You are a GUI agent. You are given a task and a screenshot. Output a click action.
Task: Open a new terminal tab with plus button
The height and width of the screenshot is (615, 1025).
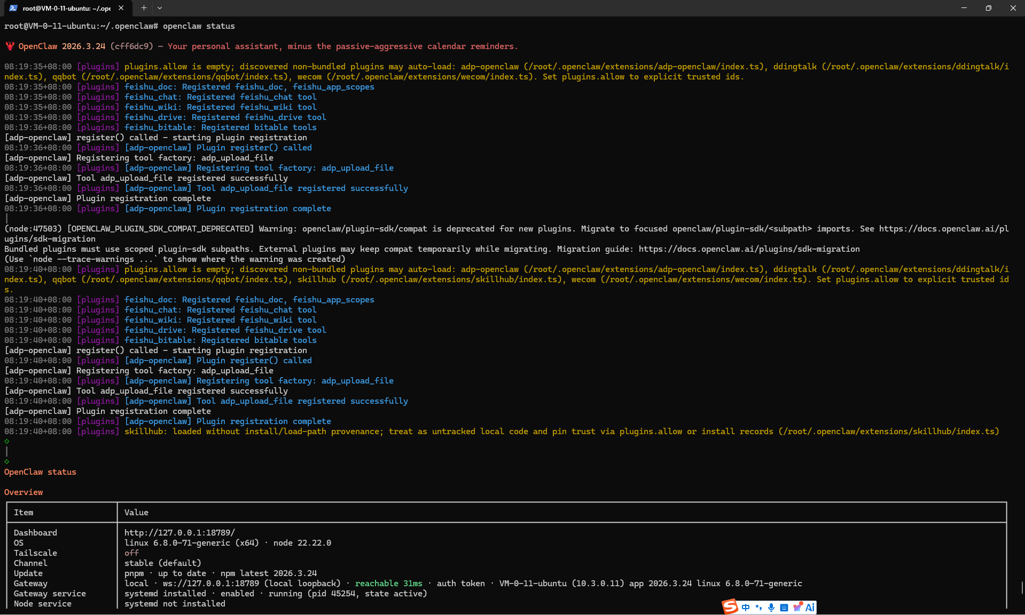(x=144, y=8)
